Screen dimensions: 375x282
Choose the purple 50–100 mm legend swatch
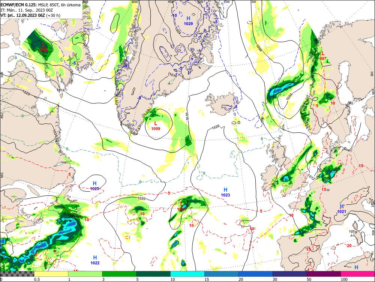[324, 274]
